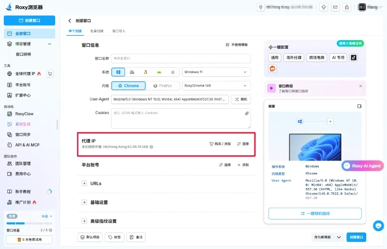The height and width of the screenshot is (249, 387).
Task: Click the TikTok preset icon
Action: pyautogui.click(x=354, y=58)
